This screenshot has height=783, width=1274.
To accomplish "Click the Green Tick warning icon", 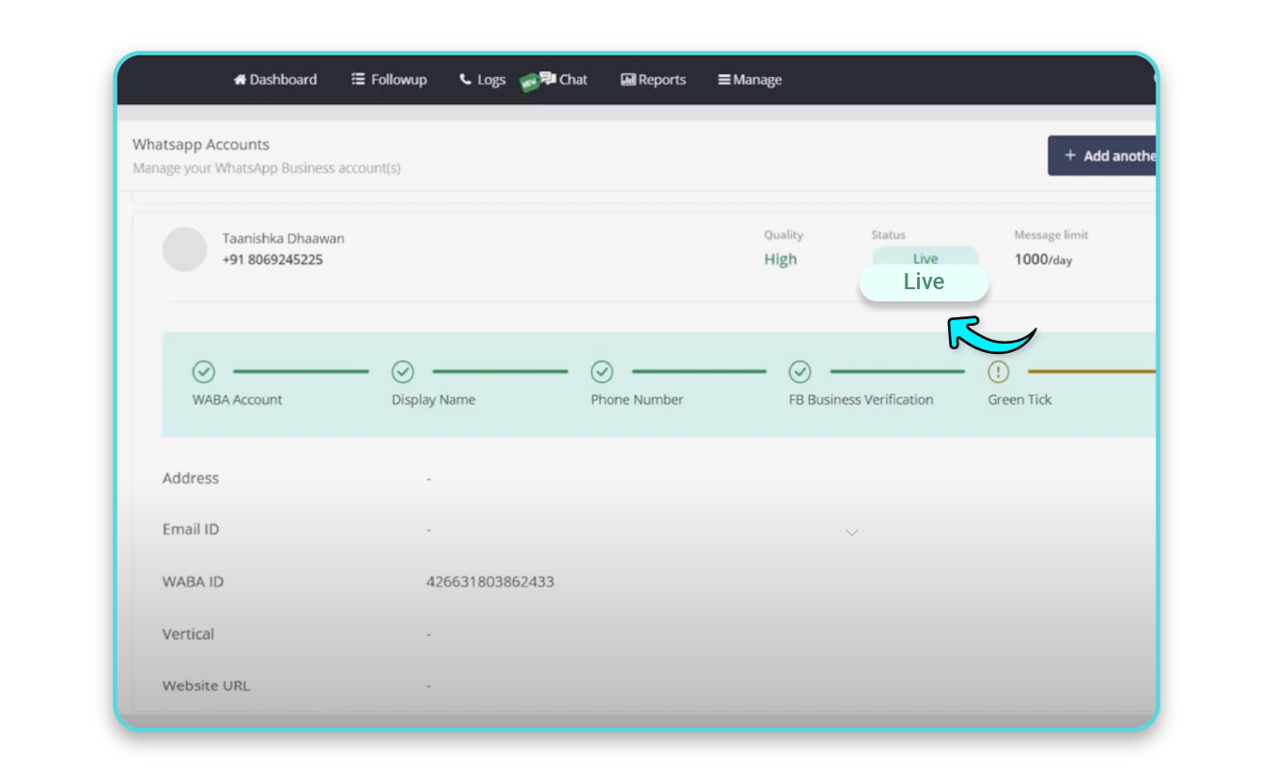I will pos(998,372).
